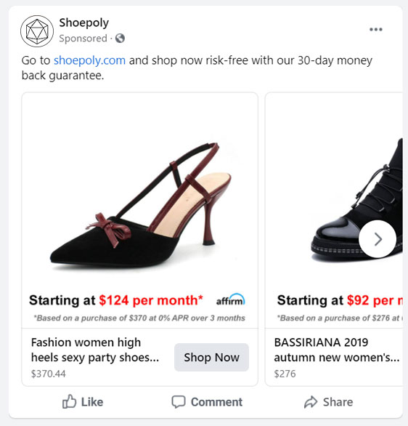Click the $370.44 price label
The height and width of the screenshot is (426, 408).
[x=49, y=374]
